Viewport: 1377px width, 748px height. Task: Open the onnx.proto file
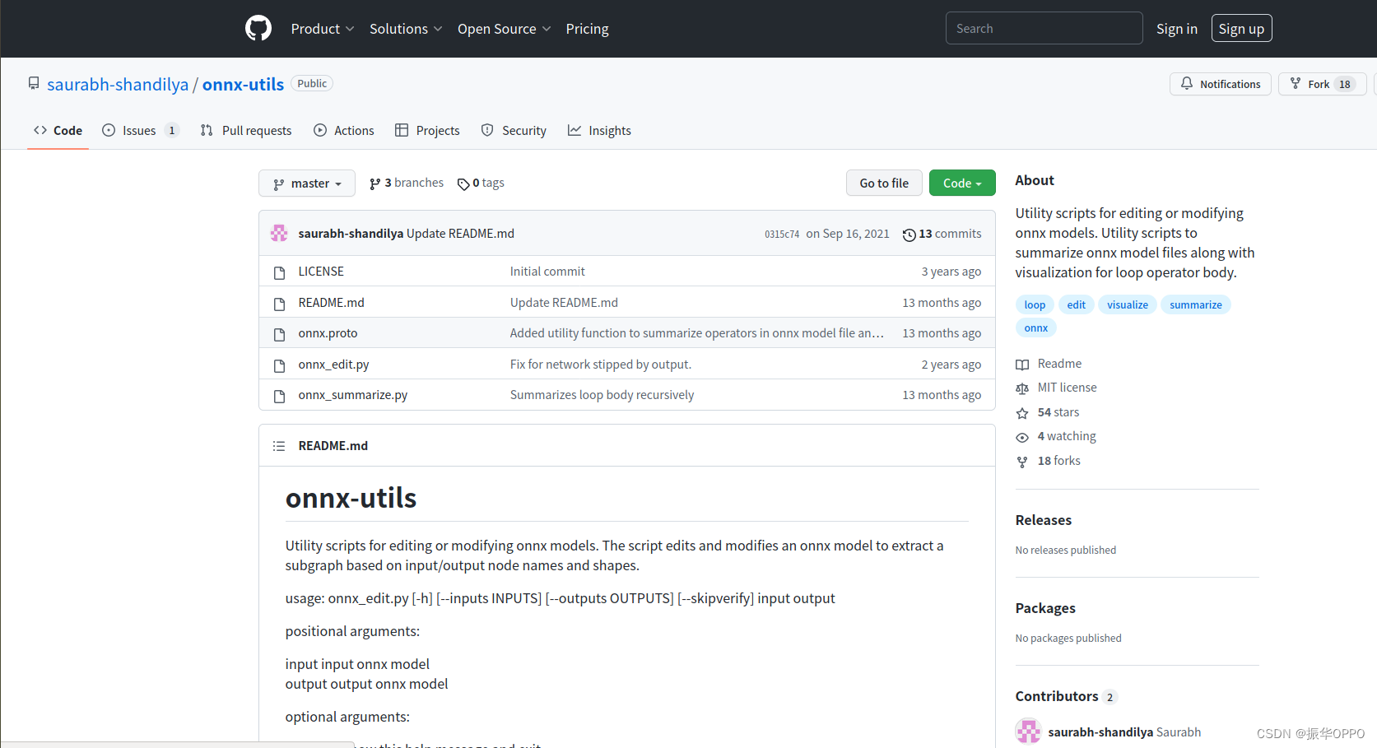coord(328,333)
